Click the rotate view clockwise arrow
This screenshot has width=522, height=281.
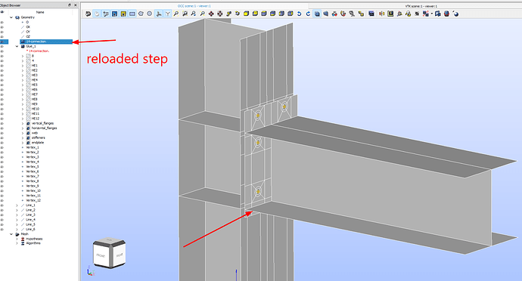[308, 14]
